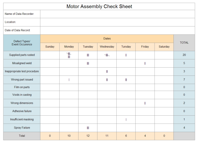Select the Sunday column header
The width and height of the screenshot is (205, 145).
(50, 47)
